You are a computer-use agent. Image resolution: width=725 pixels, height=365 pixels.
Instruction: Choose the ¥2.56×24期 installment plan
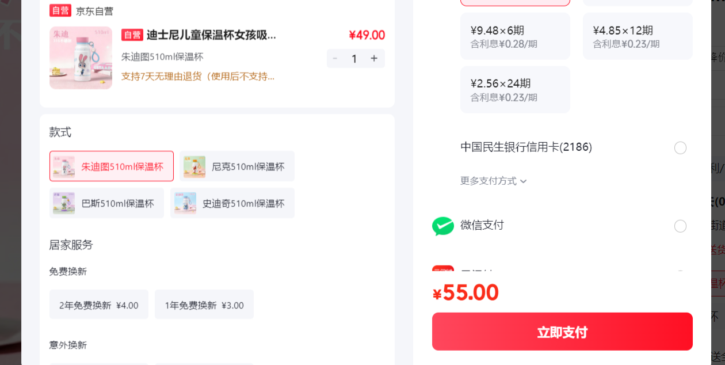(515, 90)
